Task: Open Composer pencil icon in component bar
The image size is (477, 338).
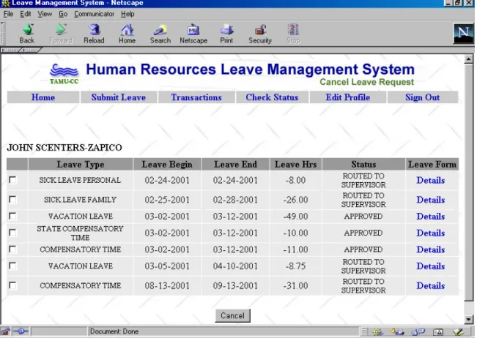Action: pos(458,331)
